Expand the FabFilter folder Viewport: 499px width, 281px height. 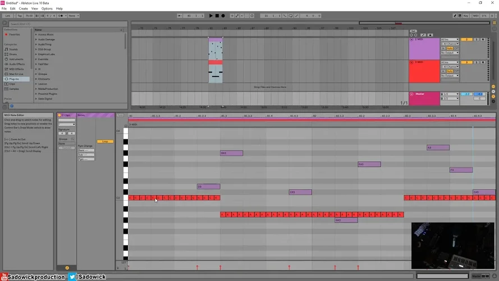[x=36, y=64]
